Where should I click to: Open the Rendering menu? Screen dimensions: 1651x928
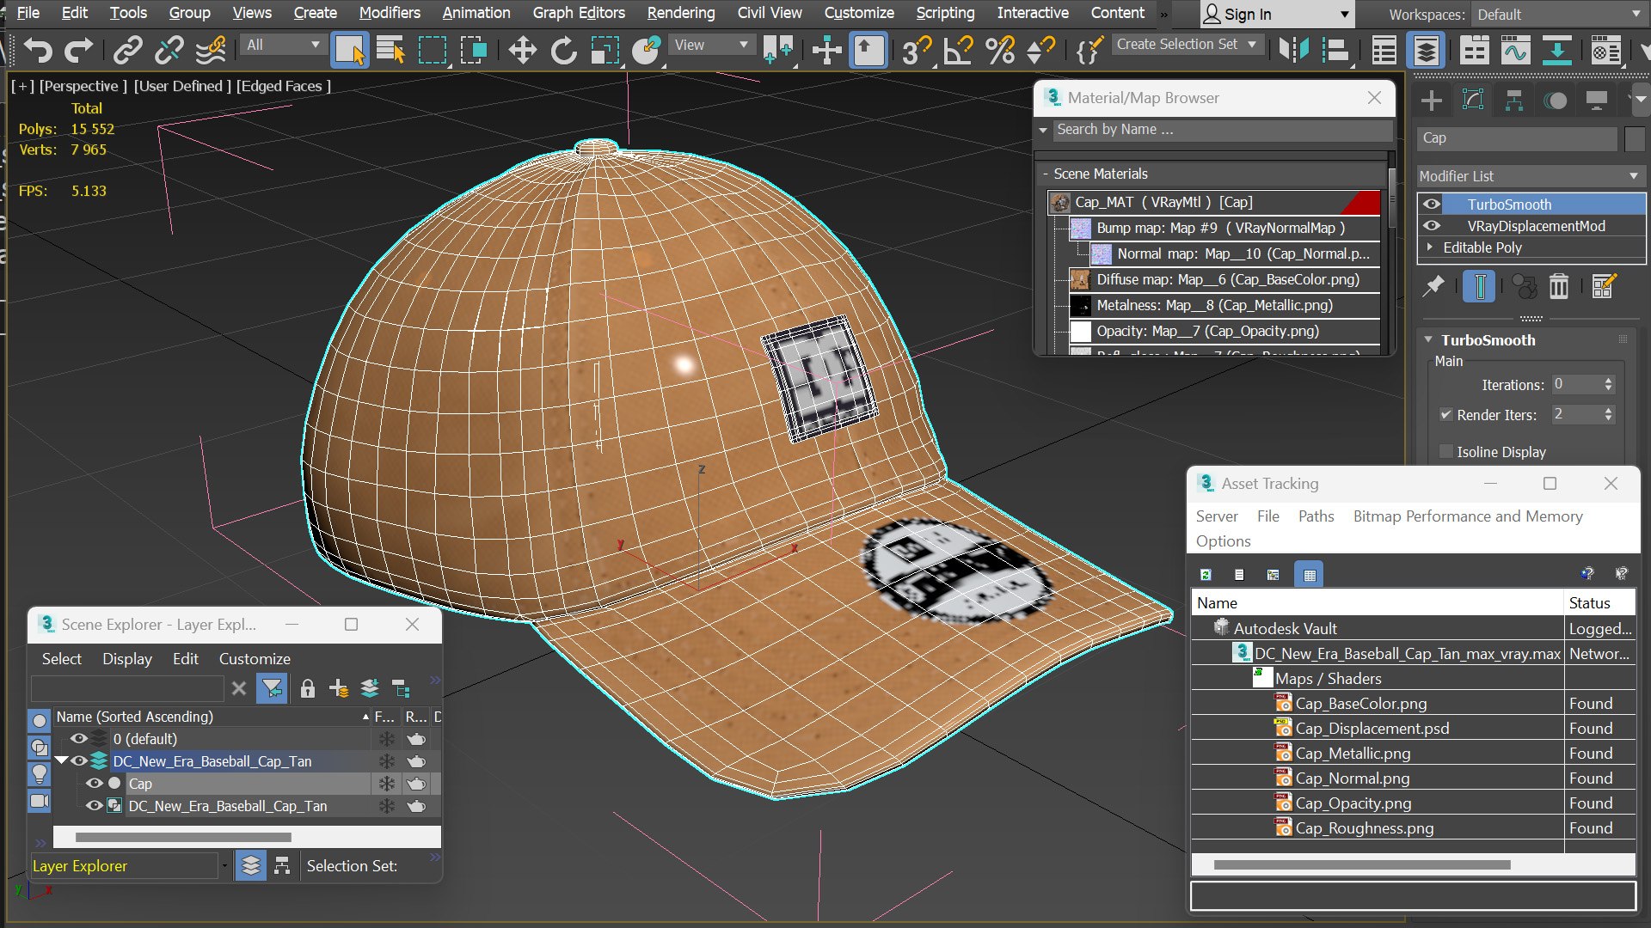pyautogui.click(x=681, y=13)
